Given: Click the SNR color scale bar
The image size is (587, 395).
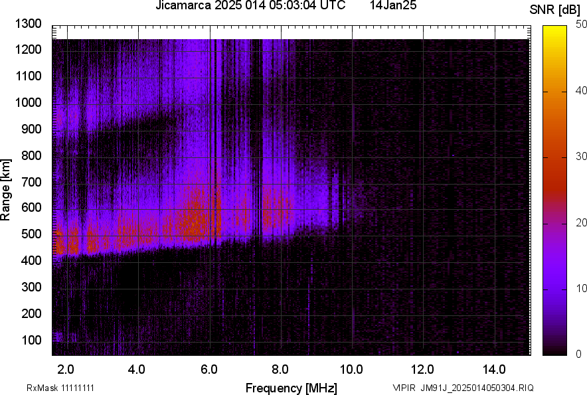Looking at the screenshot, I should point(555,191).
